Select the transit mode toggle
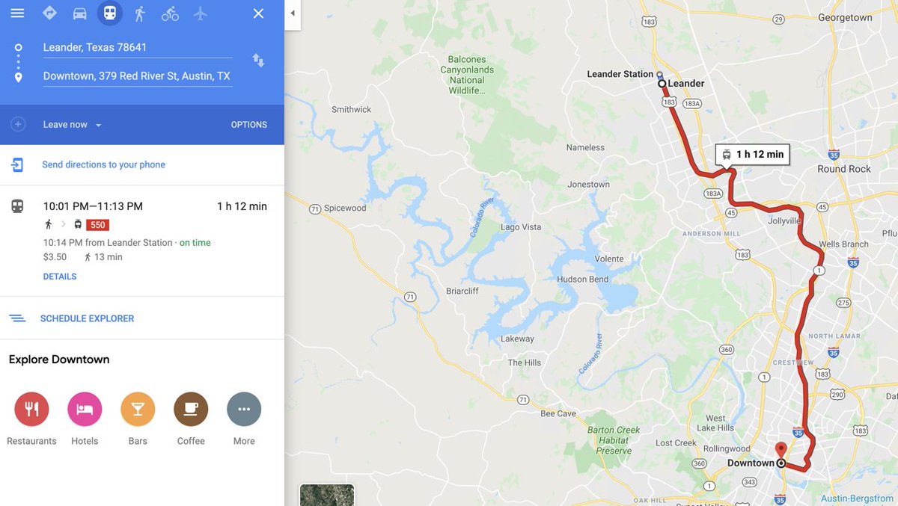Screen dimensions: 898x506 coord(110,13)
